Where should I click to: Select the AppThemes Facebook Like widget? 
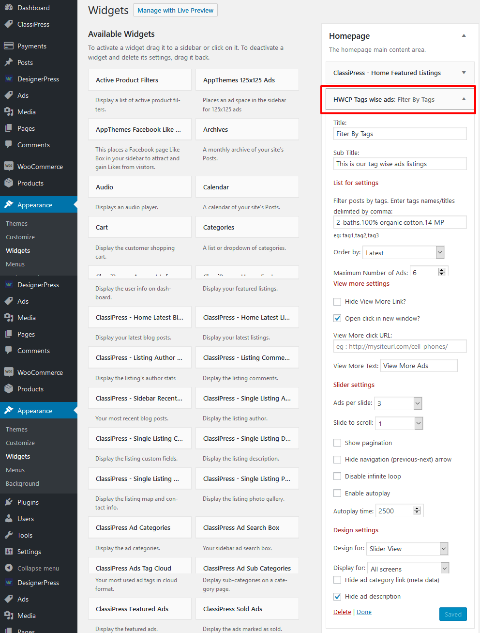click(x=140, y=129)
